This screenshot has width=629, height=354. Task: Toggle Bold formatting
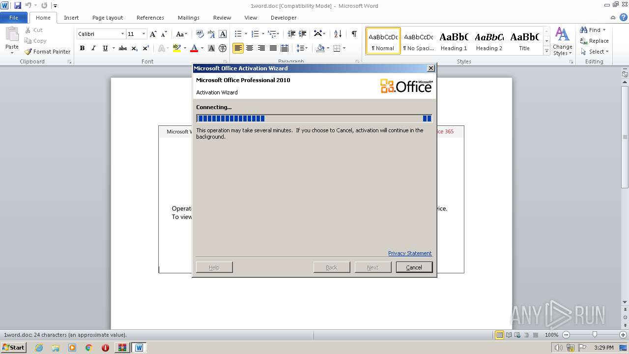click(x=82, y=48)
